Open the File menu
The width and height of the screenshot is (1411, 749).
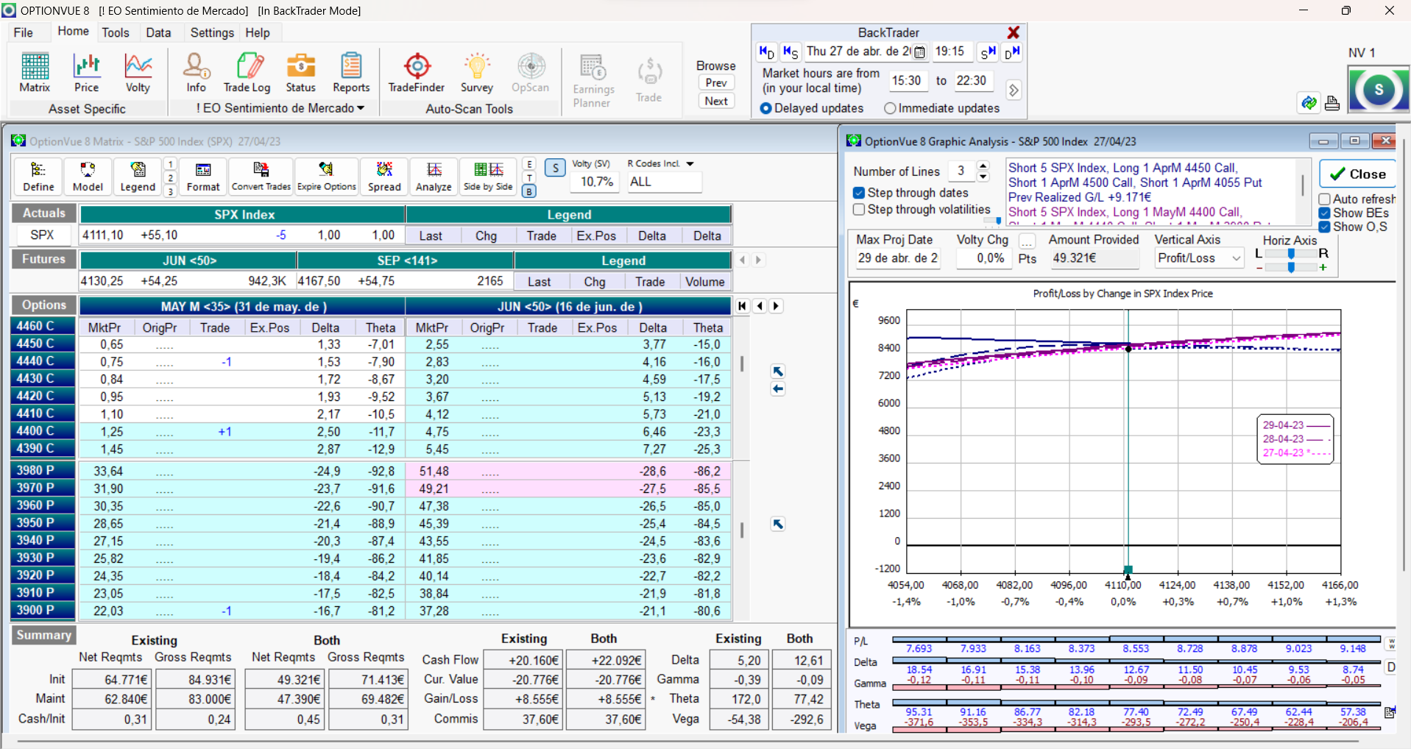[x=24, y=32]
